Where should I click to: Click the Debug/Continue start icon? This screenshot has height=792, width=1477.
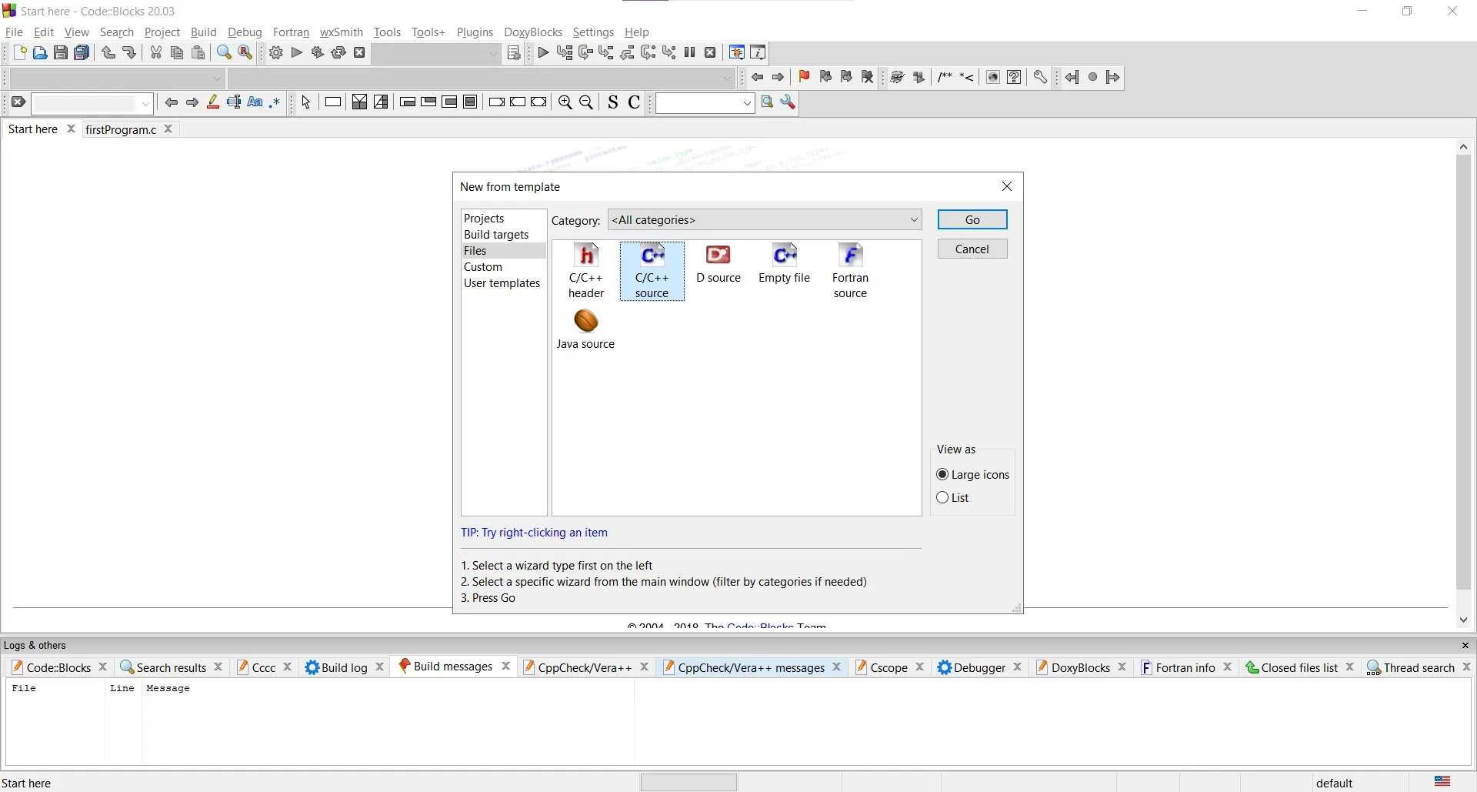tap(544, 53)
